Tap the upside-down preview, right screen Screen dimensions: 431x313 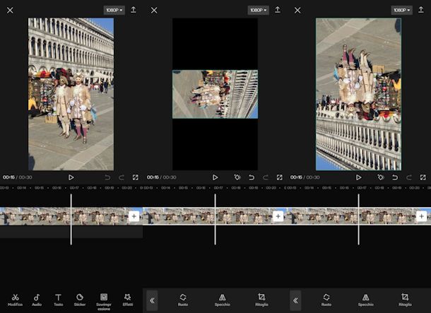358,94
